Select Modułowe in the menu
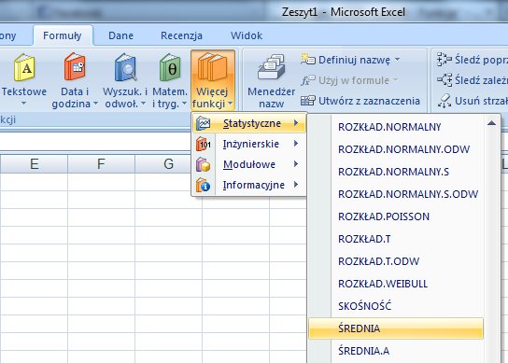 pos(248,164)
